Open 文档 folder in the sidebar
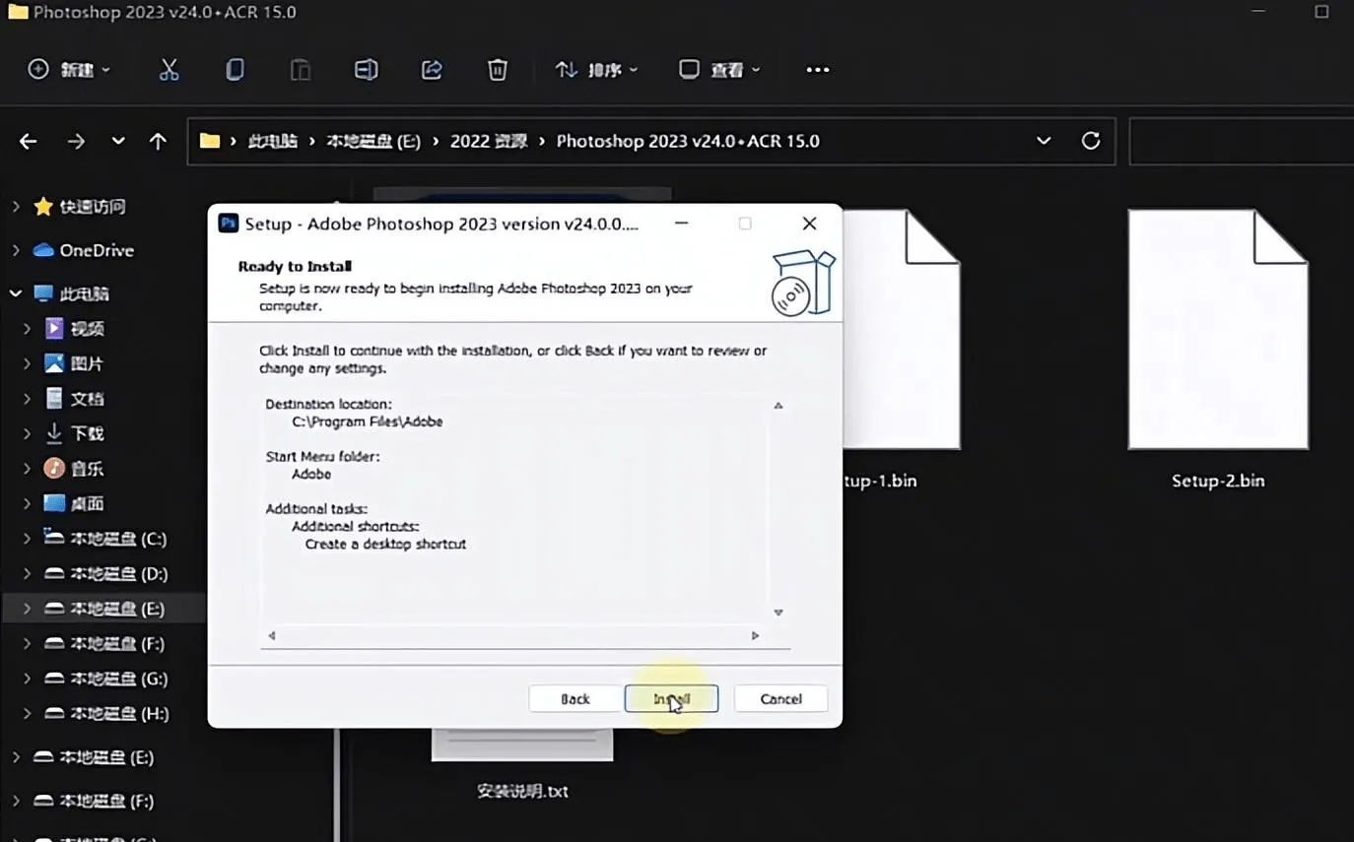The height and width of the screenshot is (842, 1354). coord(87,399)
